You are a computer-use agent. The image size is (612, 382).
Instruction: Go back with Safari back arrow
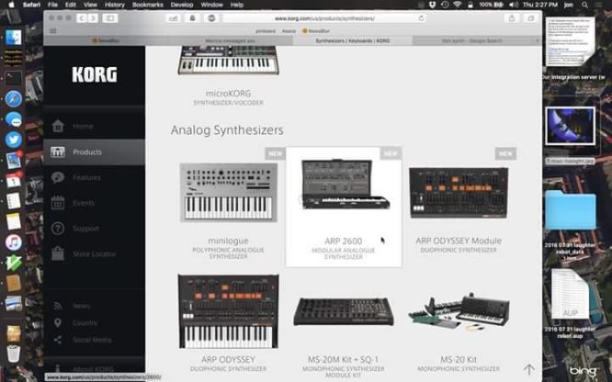pyautogui.click(x=82, y=18)
